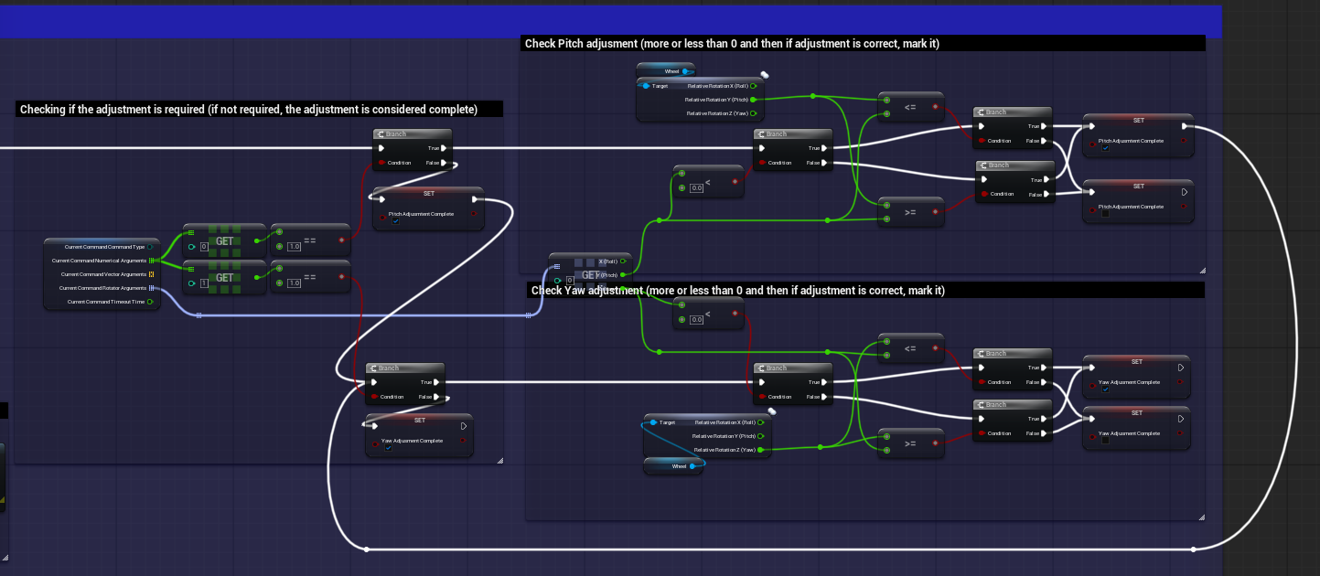Select the >= comparison node in Pitch section
The height and width of the screenshot is (576, 1320).
[x=910, y=212]
